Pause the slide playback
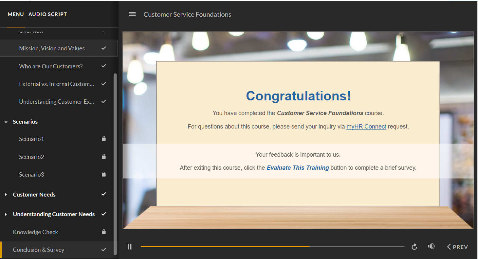This screenshot has height=259, width=478. (x=129, y=246)
